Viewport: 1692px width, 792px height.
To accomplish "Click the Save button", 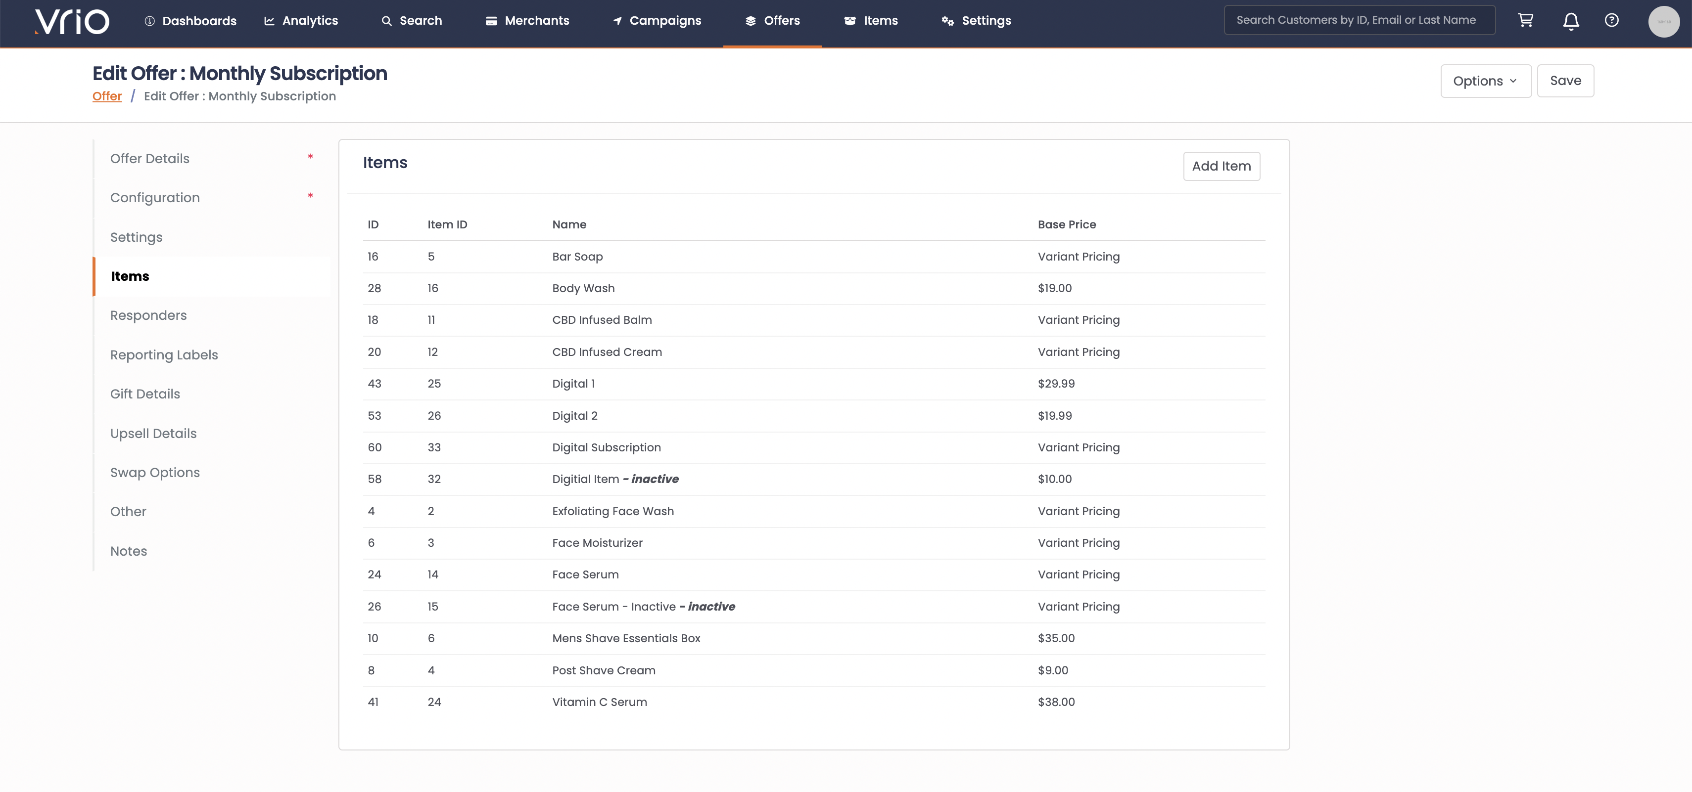I will [1565, 81].
